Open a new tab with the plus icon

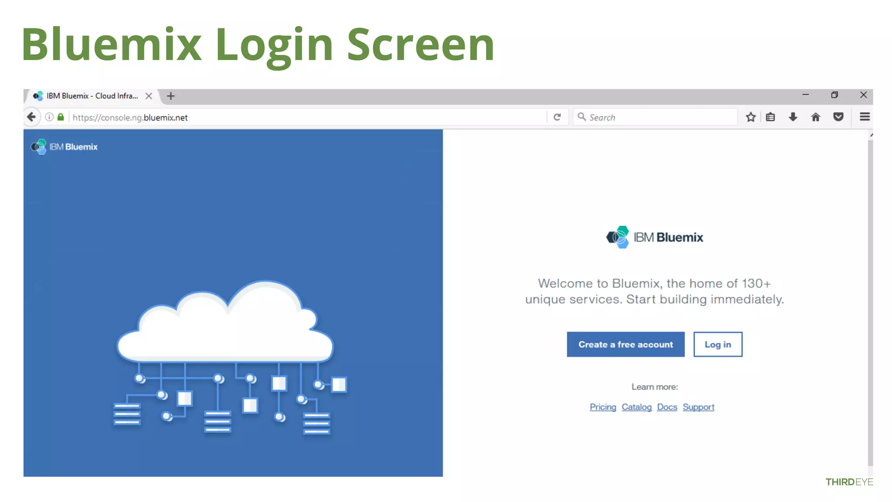(171, 96)
